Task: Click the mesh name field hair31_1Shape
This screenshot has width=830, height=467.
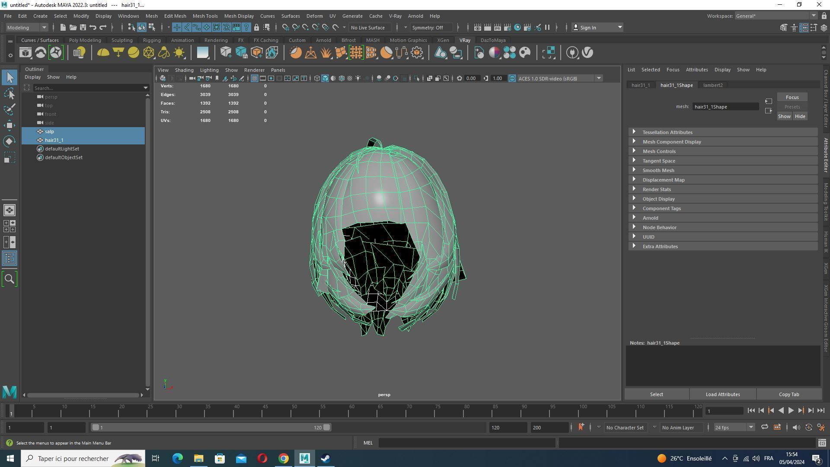Action: tap(725, 107)
